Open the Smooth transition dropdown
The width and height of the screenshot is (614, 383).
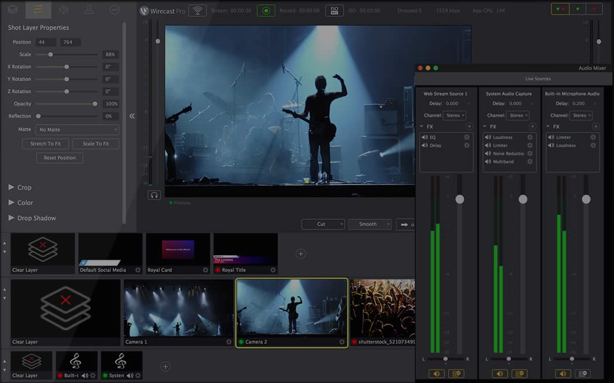tap(369, 224)
